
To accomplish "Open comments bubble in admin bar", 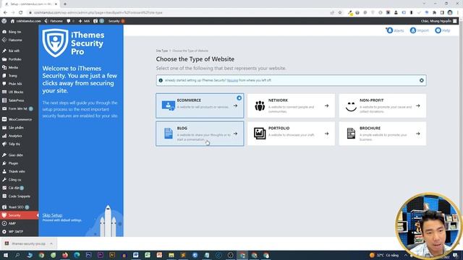I will pos(70,21).
